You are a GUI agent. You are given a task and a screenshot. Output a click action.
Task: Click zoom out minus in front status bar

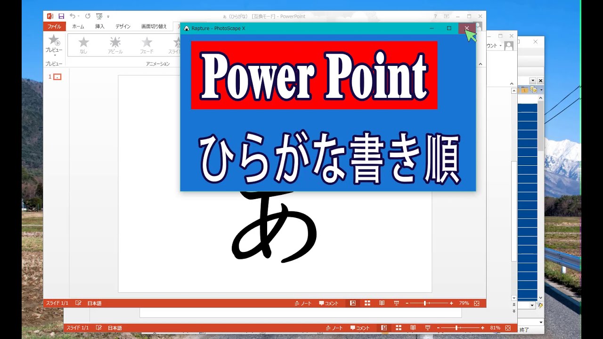coord(407,303)
